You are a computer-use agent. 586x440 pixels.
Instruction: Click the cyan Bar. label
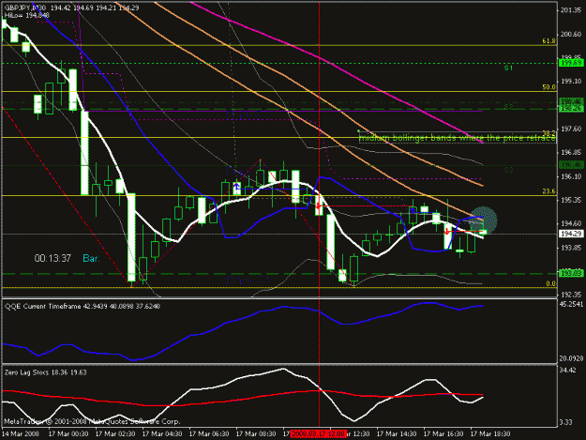click(x=91, y=258)
